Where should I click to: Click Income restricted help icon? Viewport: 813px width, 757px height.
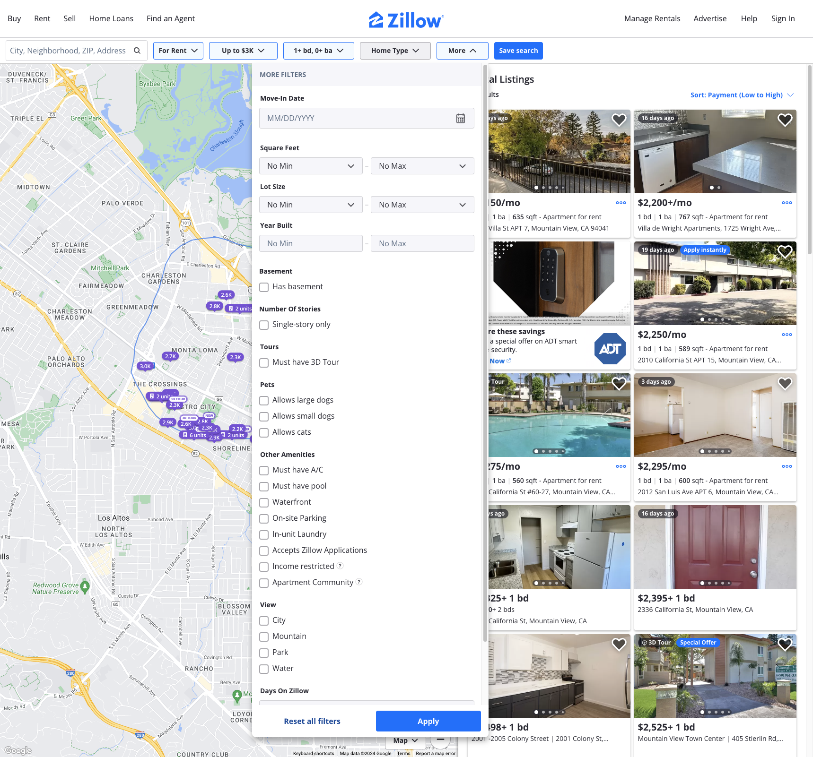[340, 566]
